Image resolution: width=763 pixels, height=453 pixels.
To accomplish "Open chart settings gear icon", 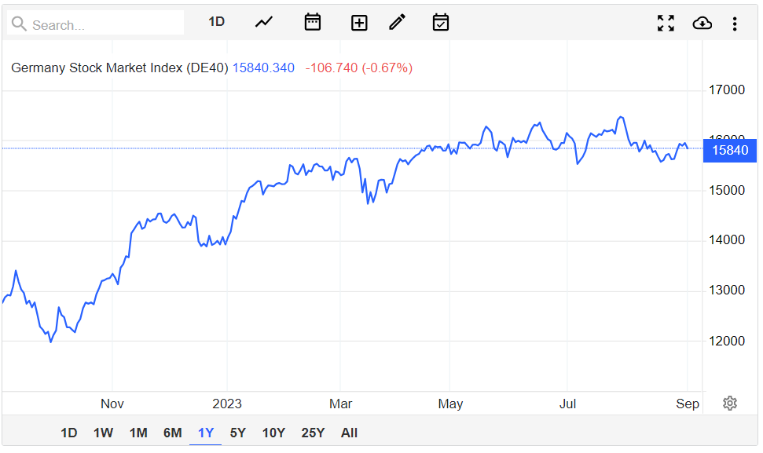I will click(730, 403).
